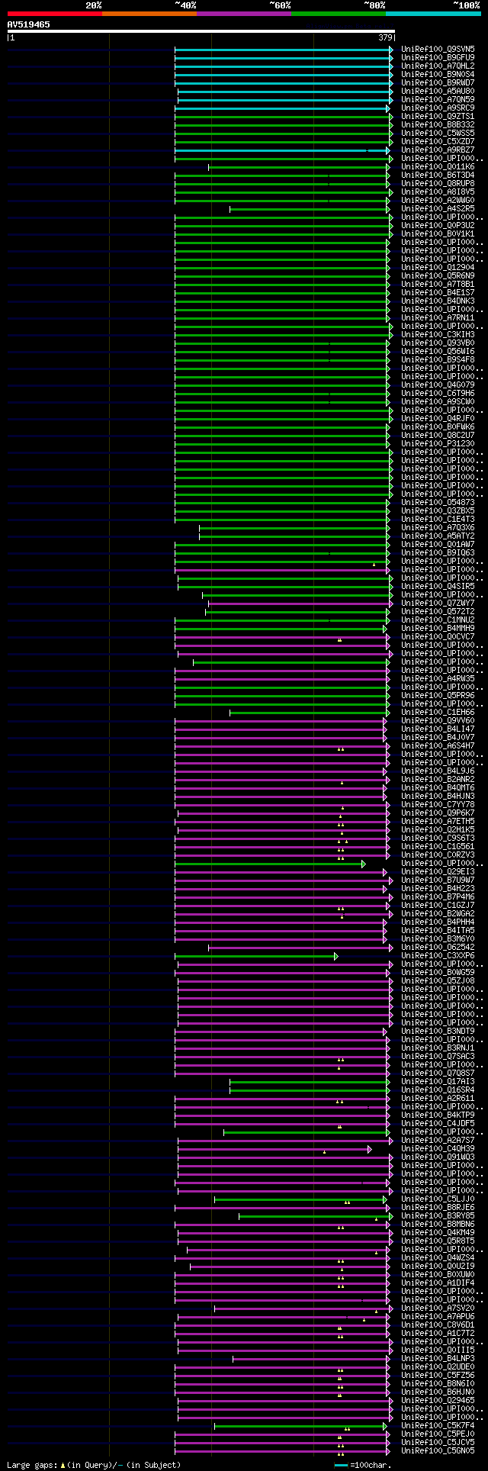Open hit UniRef100_B2WGA2

coord(438,914)
